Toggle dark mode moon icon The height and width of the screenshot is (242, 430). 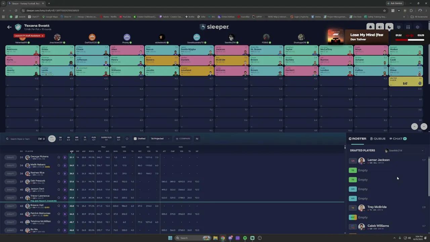389,27
